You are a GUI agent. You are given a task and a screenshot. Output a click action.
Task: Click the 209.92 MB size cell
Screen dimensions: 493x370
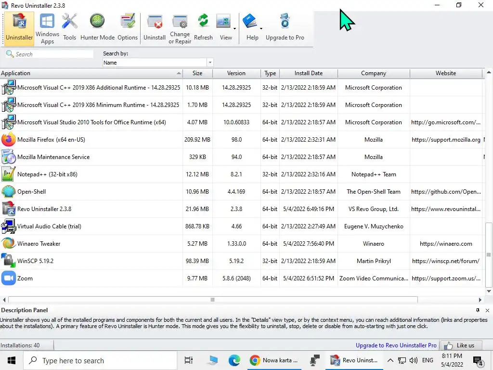tap(197, 139)
